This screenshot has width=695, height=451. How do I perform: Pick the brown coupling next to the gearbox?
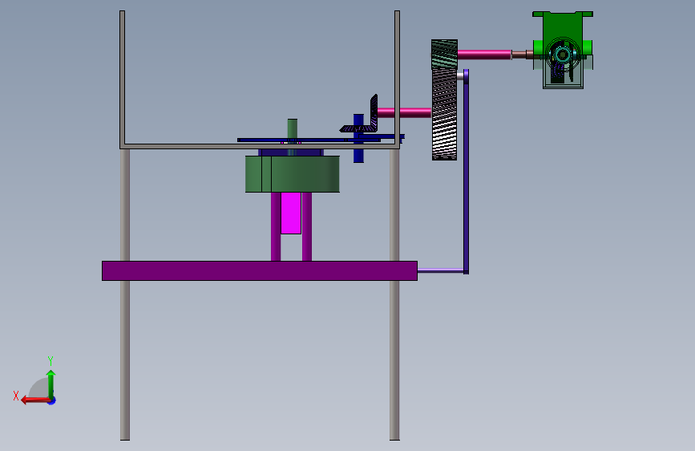point(522,55)
